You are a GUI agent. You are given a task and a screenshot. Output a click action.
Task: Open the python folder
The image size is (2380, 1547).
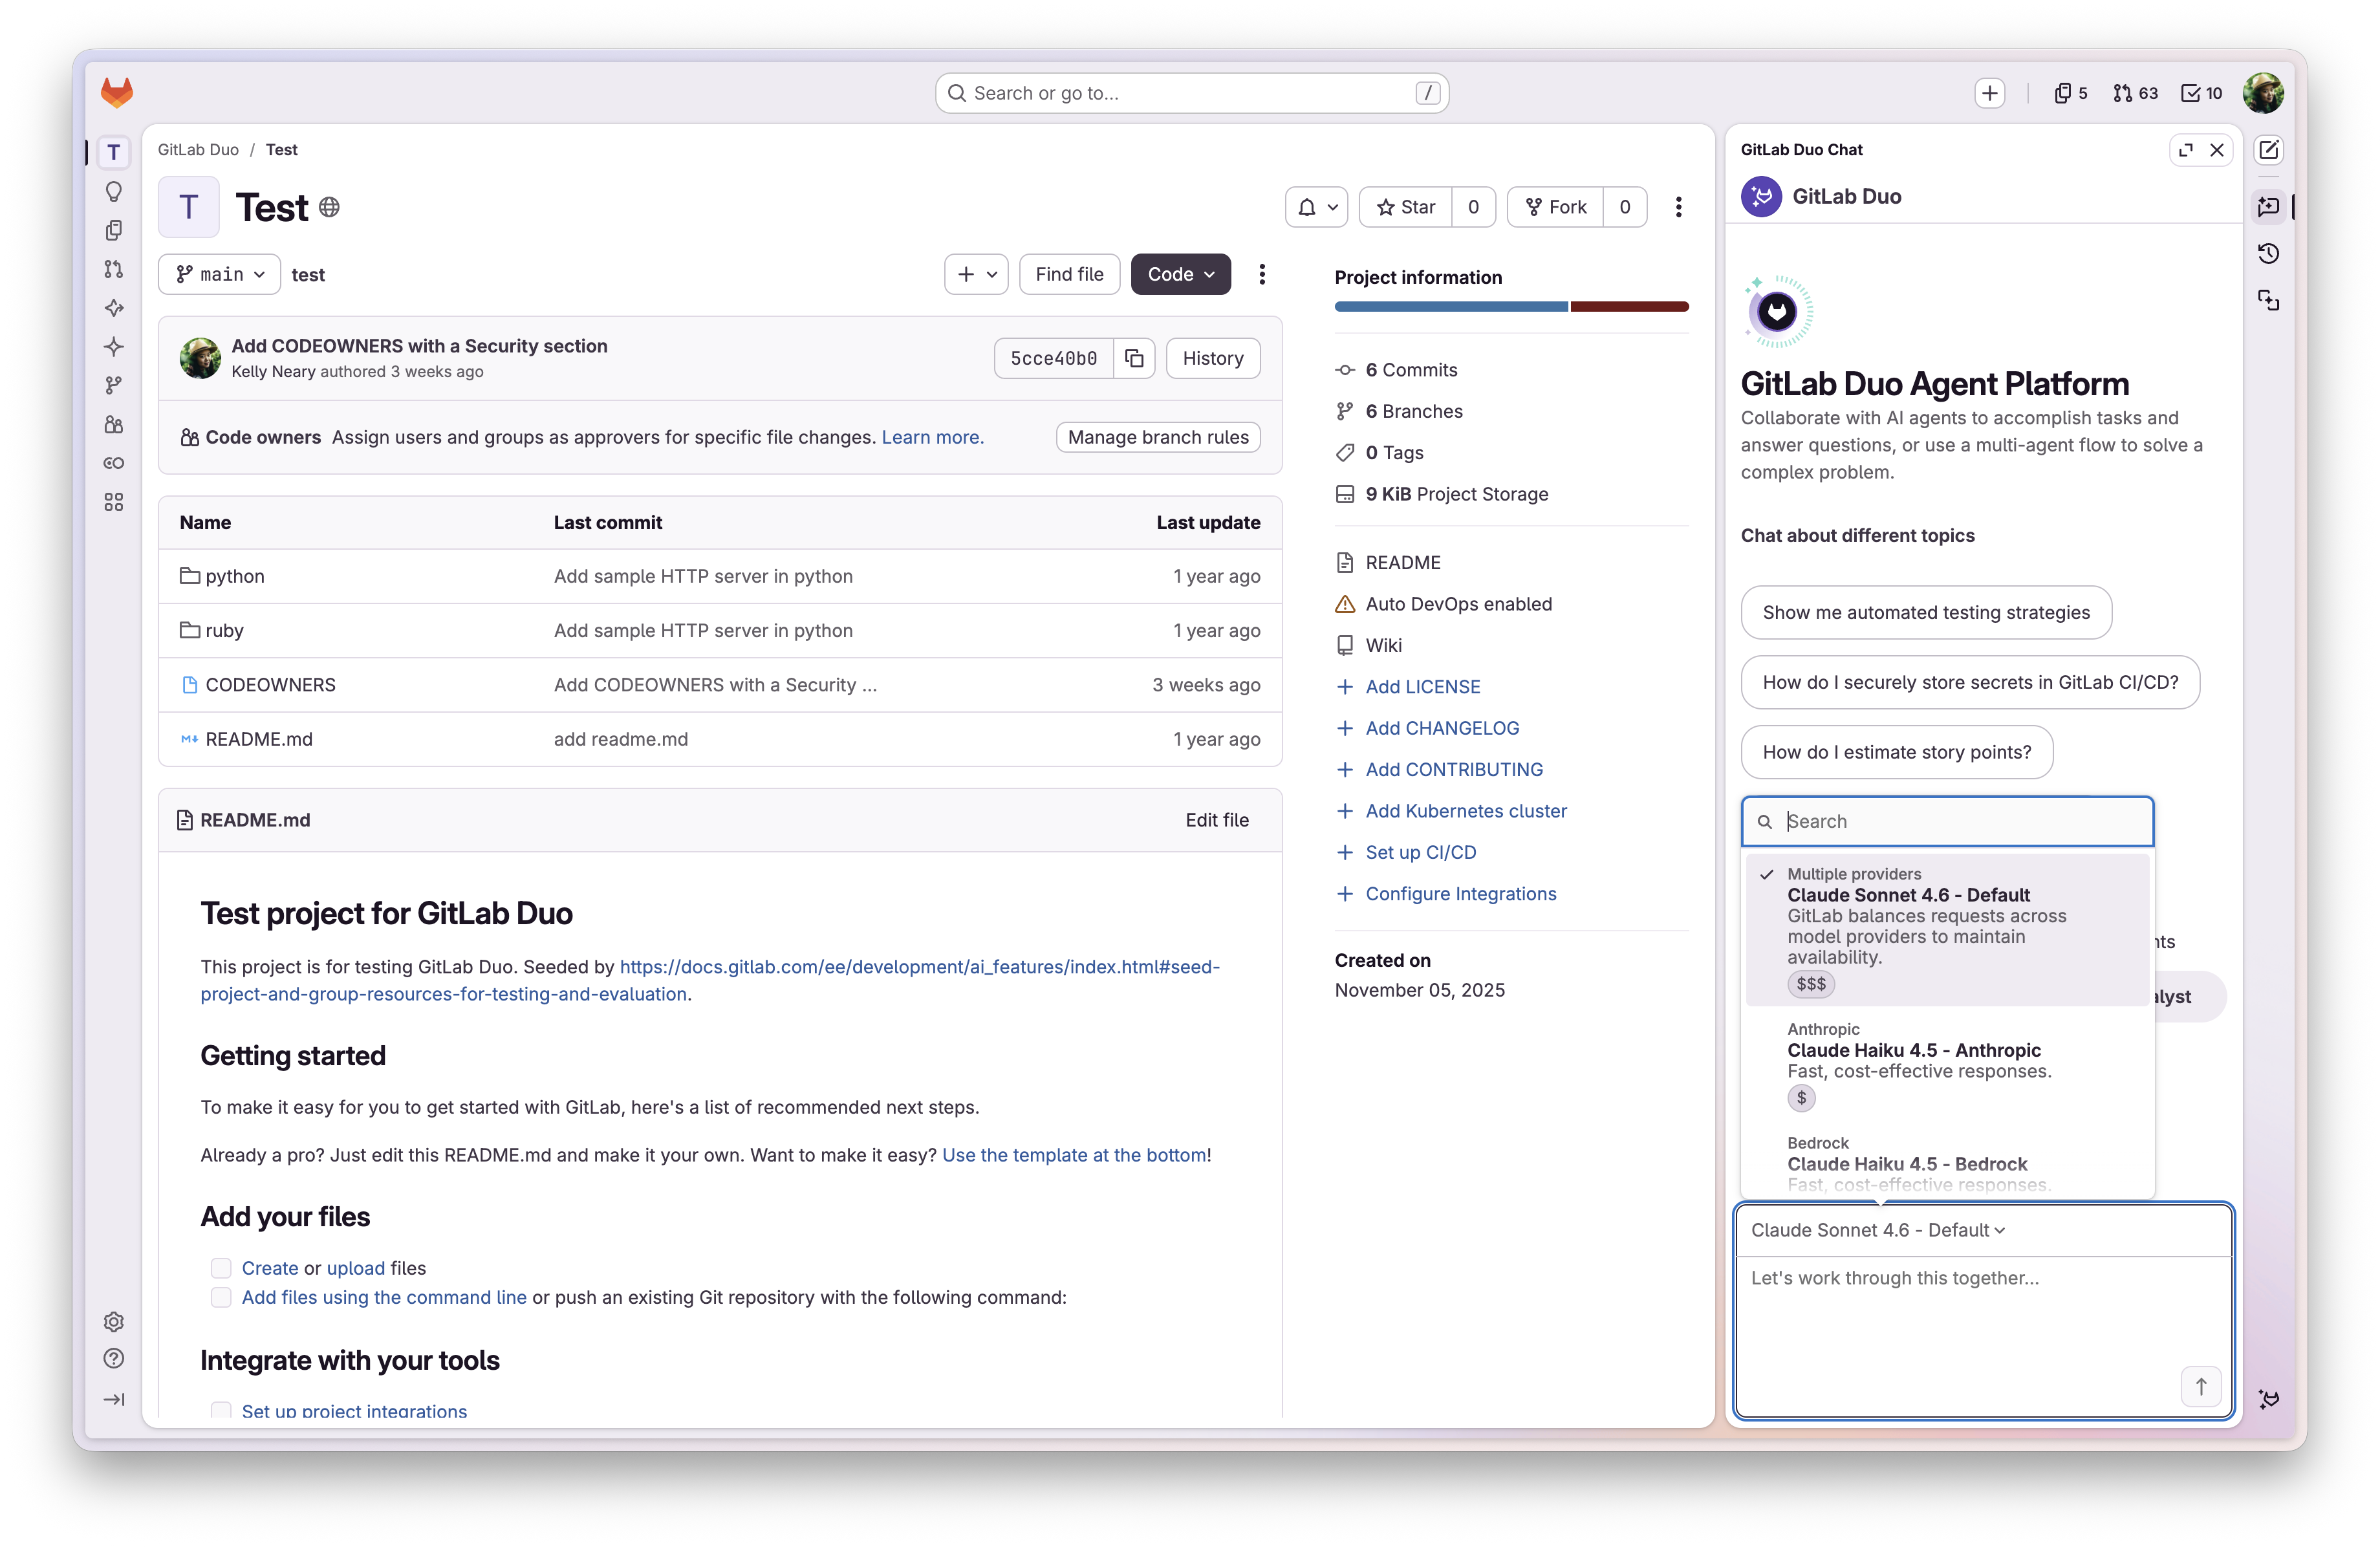tap(234, 576)
